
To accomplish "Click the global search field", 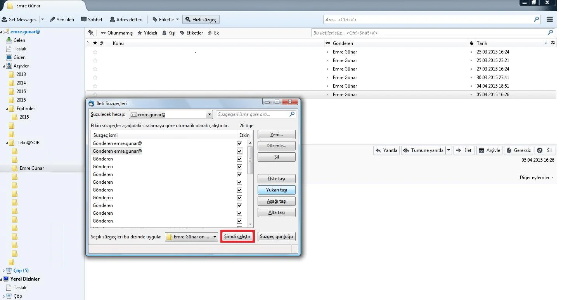I will click(432, 19).
